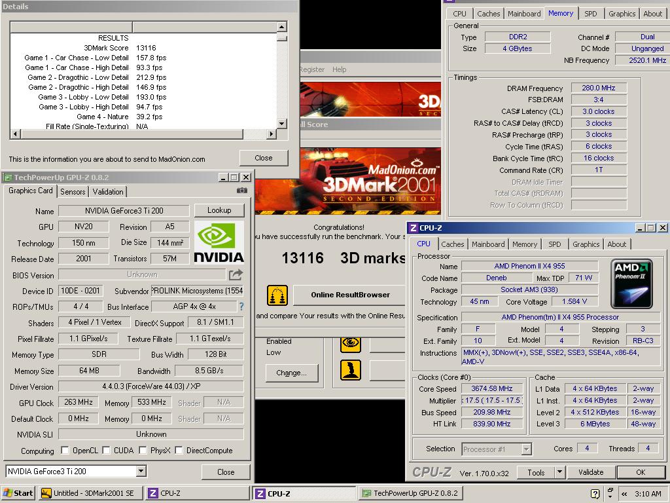
Task: Click OK in the CPU-Z window
Action: click(641, 472)
